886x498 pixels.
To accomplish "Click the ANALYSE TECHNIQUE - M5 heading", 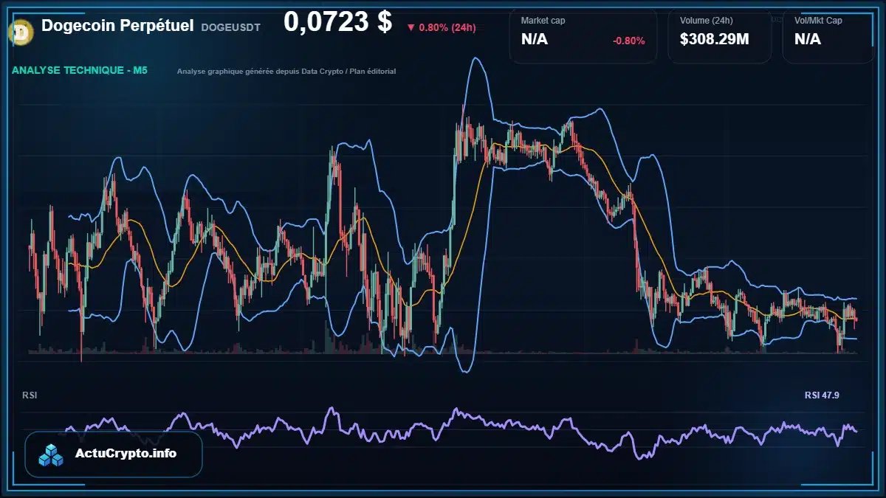I will [x=80, y=71].
